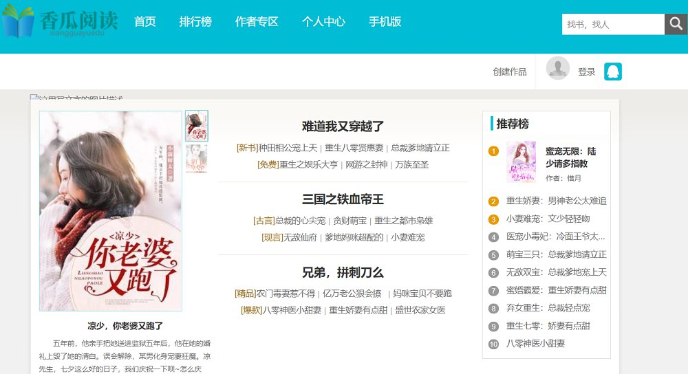
Task: Click the 登录 login link
Action: [586, 71]
